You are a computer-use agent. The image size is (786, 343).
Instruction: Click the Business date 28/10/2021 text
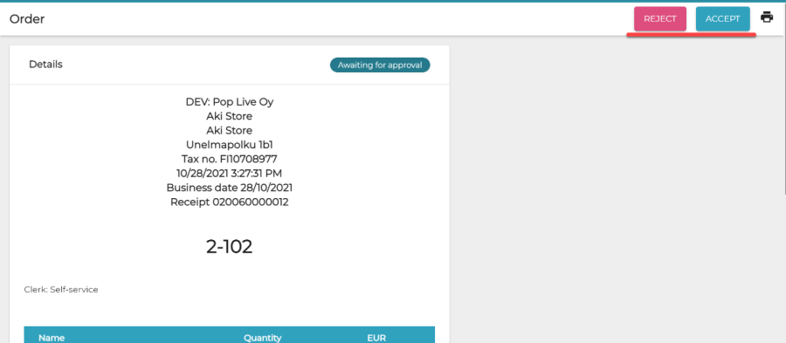[x=229, y=188]
